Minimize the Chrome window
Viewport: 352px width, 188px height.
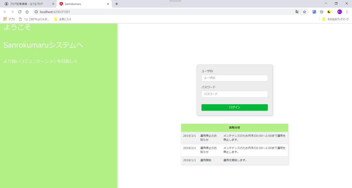[x=326, y=3]
